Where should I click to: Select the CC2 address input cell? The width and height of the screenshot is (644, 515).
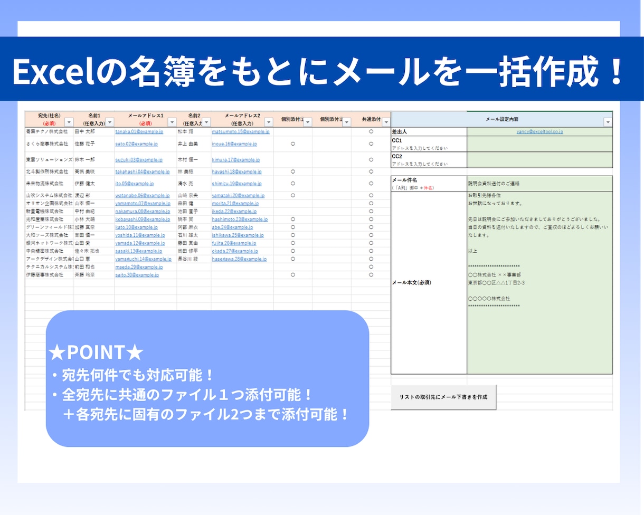pos(539,159)
